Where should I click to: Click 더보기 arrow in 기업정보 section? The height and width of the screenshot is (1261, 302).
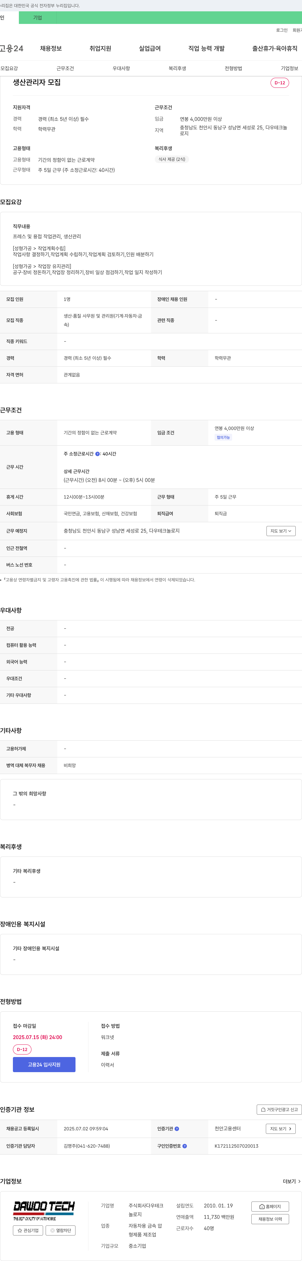pyautogui.click(x=292, y=1181)
